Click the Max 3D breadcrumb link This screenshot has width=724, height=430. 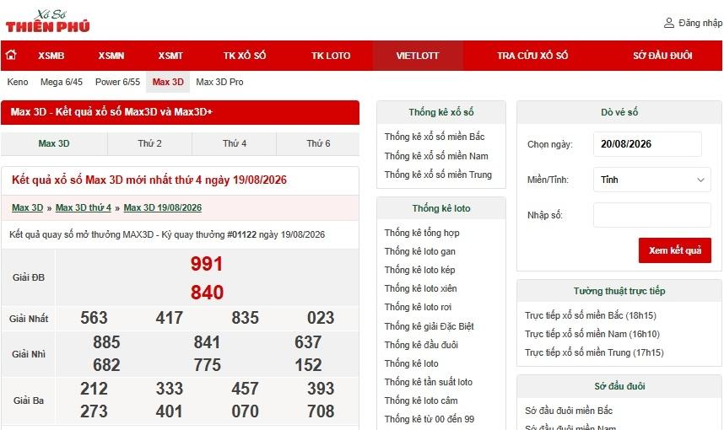[x=27, y=207]
